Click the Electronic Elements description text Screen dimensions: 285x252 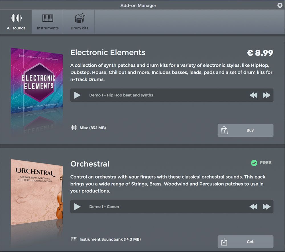171,72
